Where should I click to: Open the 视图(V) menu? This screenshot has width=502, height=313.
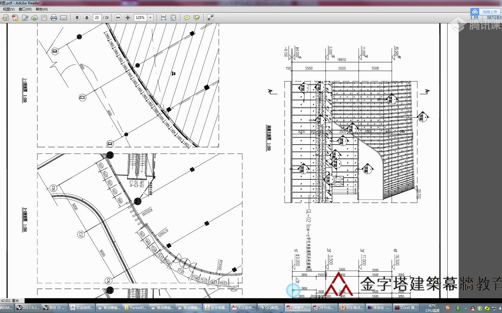pyautogui.click(x=8, y=9)
